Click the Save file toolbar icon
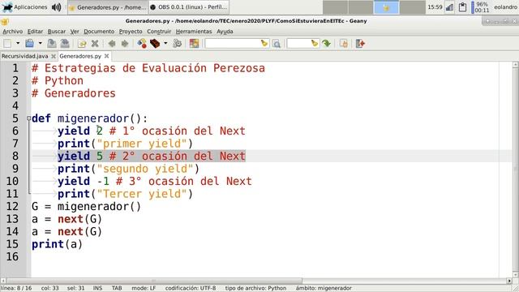The image size is (519, 292). [52, 43]
